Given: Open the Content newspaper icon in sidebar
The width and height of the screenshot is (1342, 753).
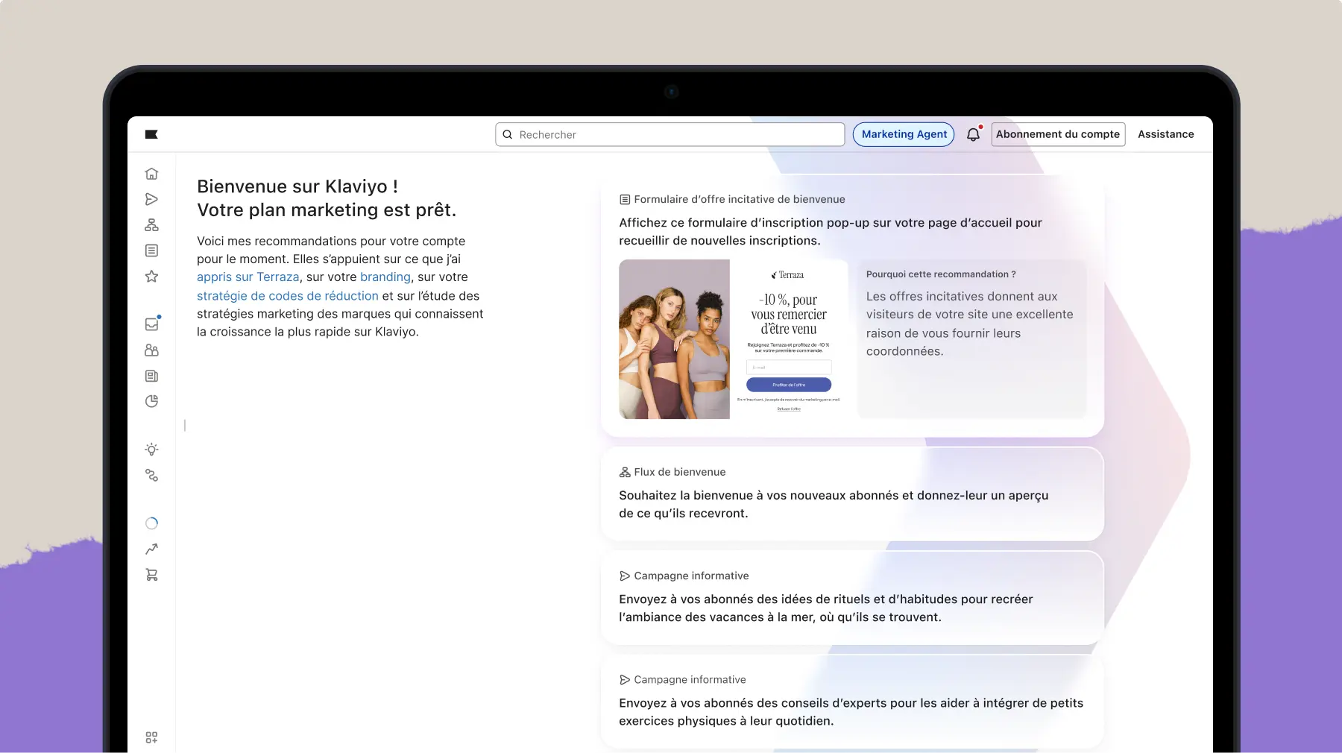Looking at the screenshot, I should [151, 376].
